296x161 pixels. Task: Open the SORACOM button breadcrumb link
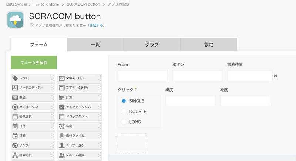(x=83, y=4)
